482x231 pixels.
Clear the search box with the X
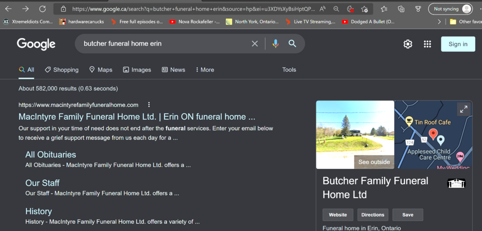pos(254,44)
